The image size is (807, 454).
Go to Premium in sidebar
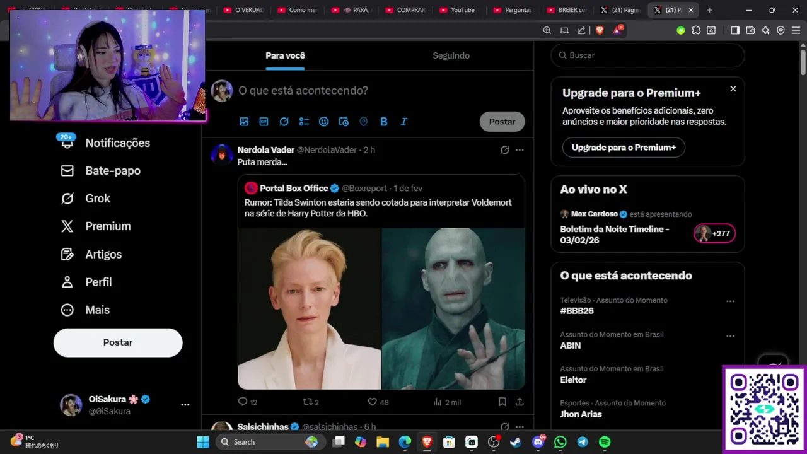coord(96,226)
